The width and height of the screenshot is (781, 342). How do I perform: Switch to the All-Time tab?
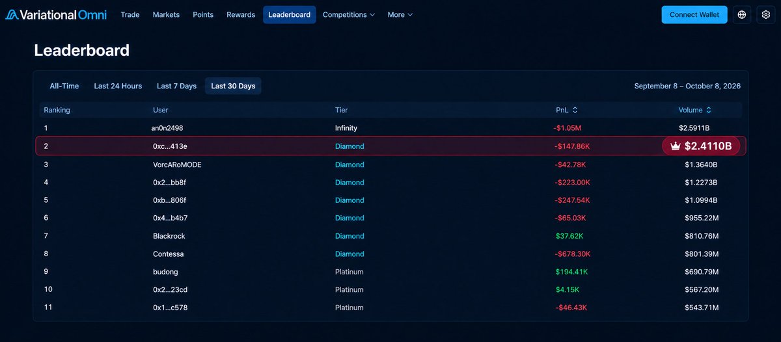click(x=64, y=86)
